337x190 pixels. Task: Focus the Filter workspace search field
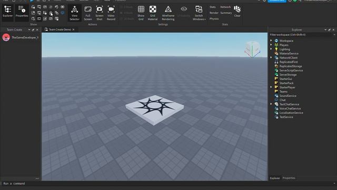[x=301, y=35]
